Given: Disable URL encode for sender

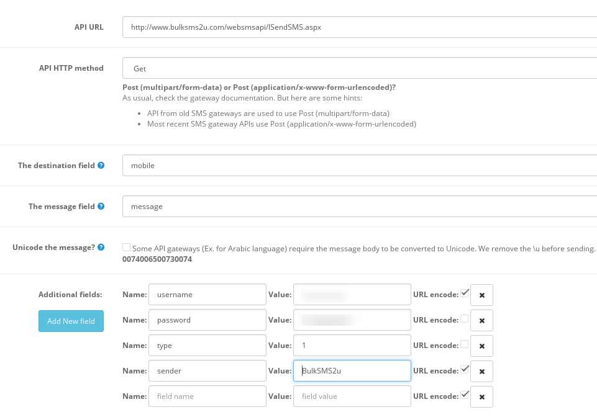Looking at the screenshot, I should point(465,370).
